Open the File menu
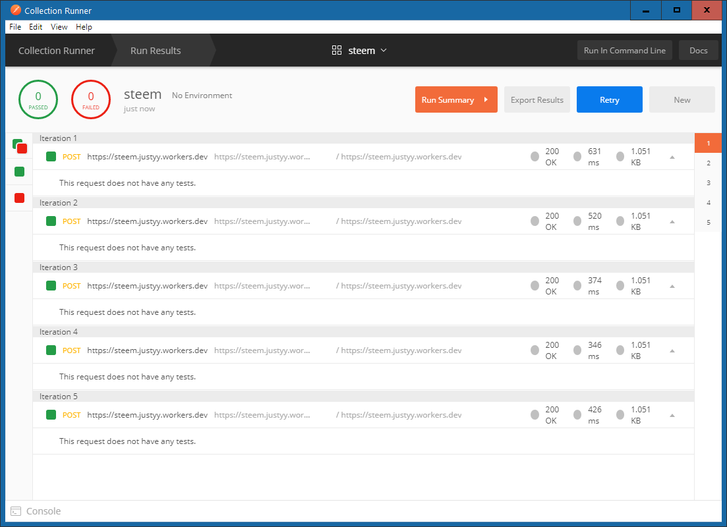This screenshot has height=527, width=727. [x=15, y=27]
